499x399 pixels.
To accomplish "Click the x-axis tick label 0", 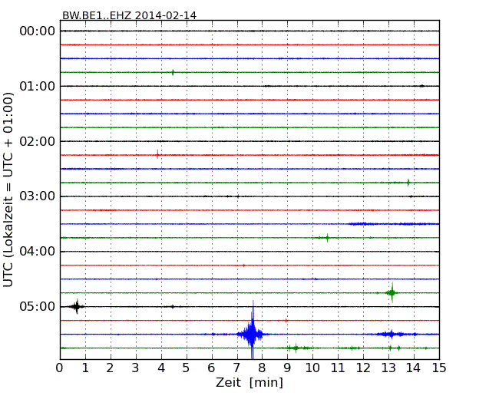I will point(60,368).
